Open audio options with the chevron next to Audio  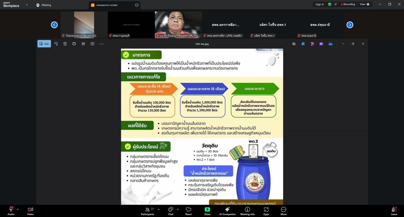click(17, 209)
